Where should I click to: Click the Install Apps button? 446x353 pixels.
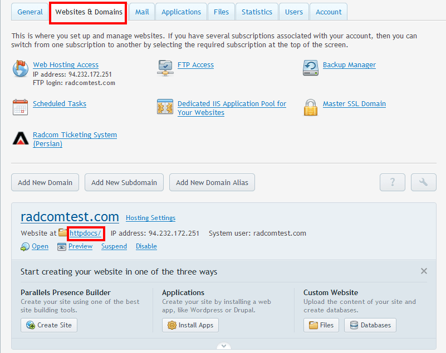tap(190, 325)
